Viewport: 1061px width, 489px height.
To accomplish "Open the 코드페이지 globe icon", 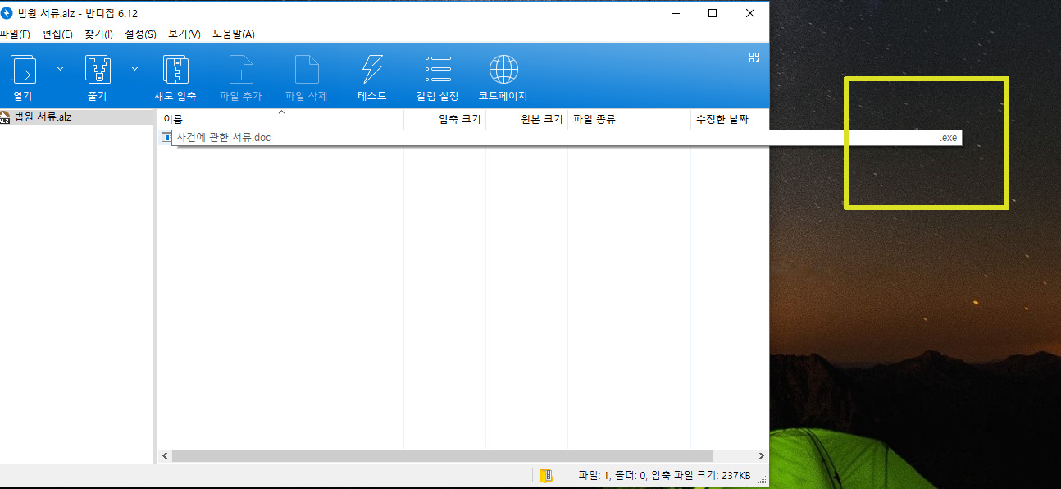I will pyautogui.click(x=503, y=70).
